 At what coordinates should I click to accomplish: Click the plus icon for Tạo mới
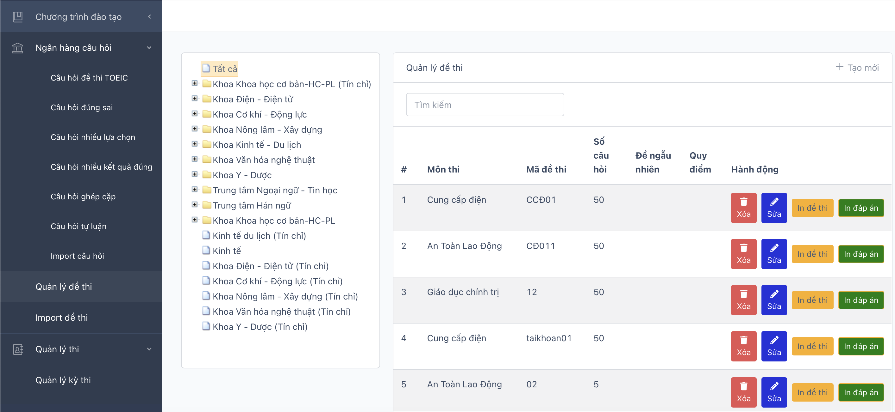click(x=839, y=67)
